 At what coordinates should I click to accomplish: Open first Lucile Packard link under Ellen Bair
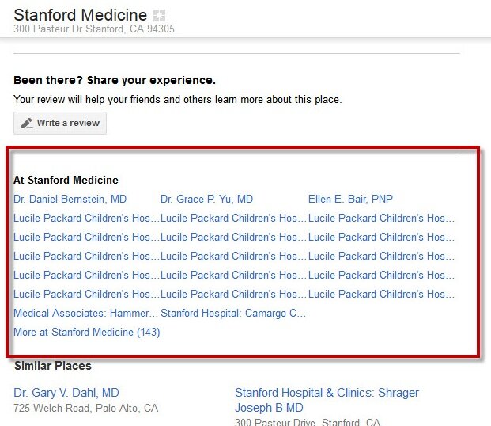[381, 218]
